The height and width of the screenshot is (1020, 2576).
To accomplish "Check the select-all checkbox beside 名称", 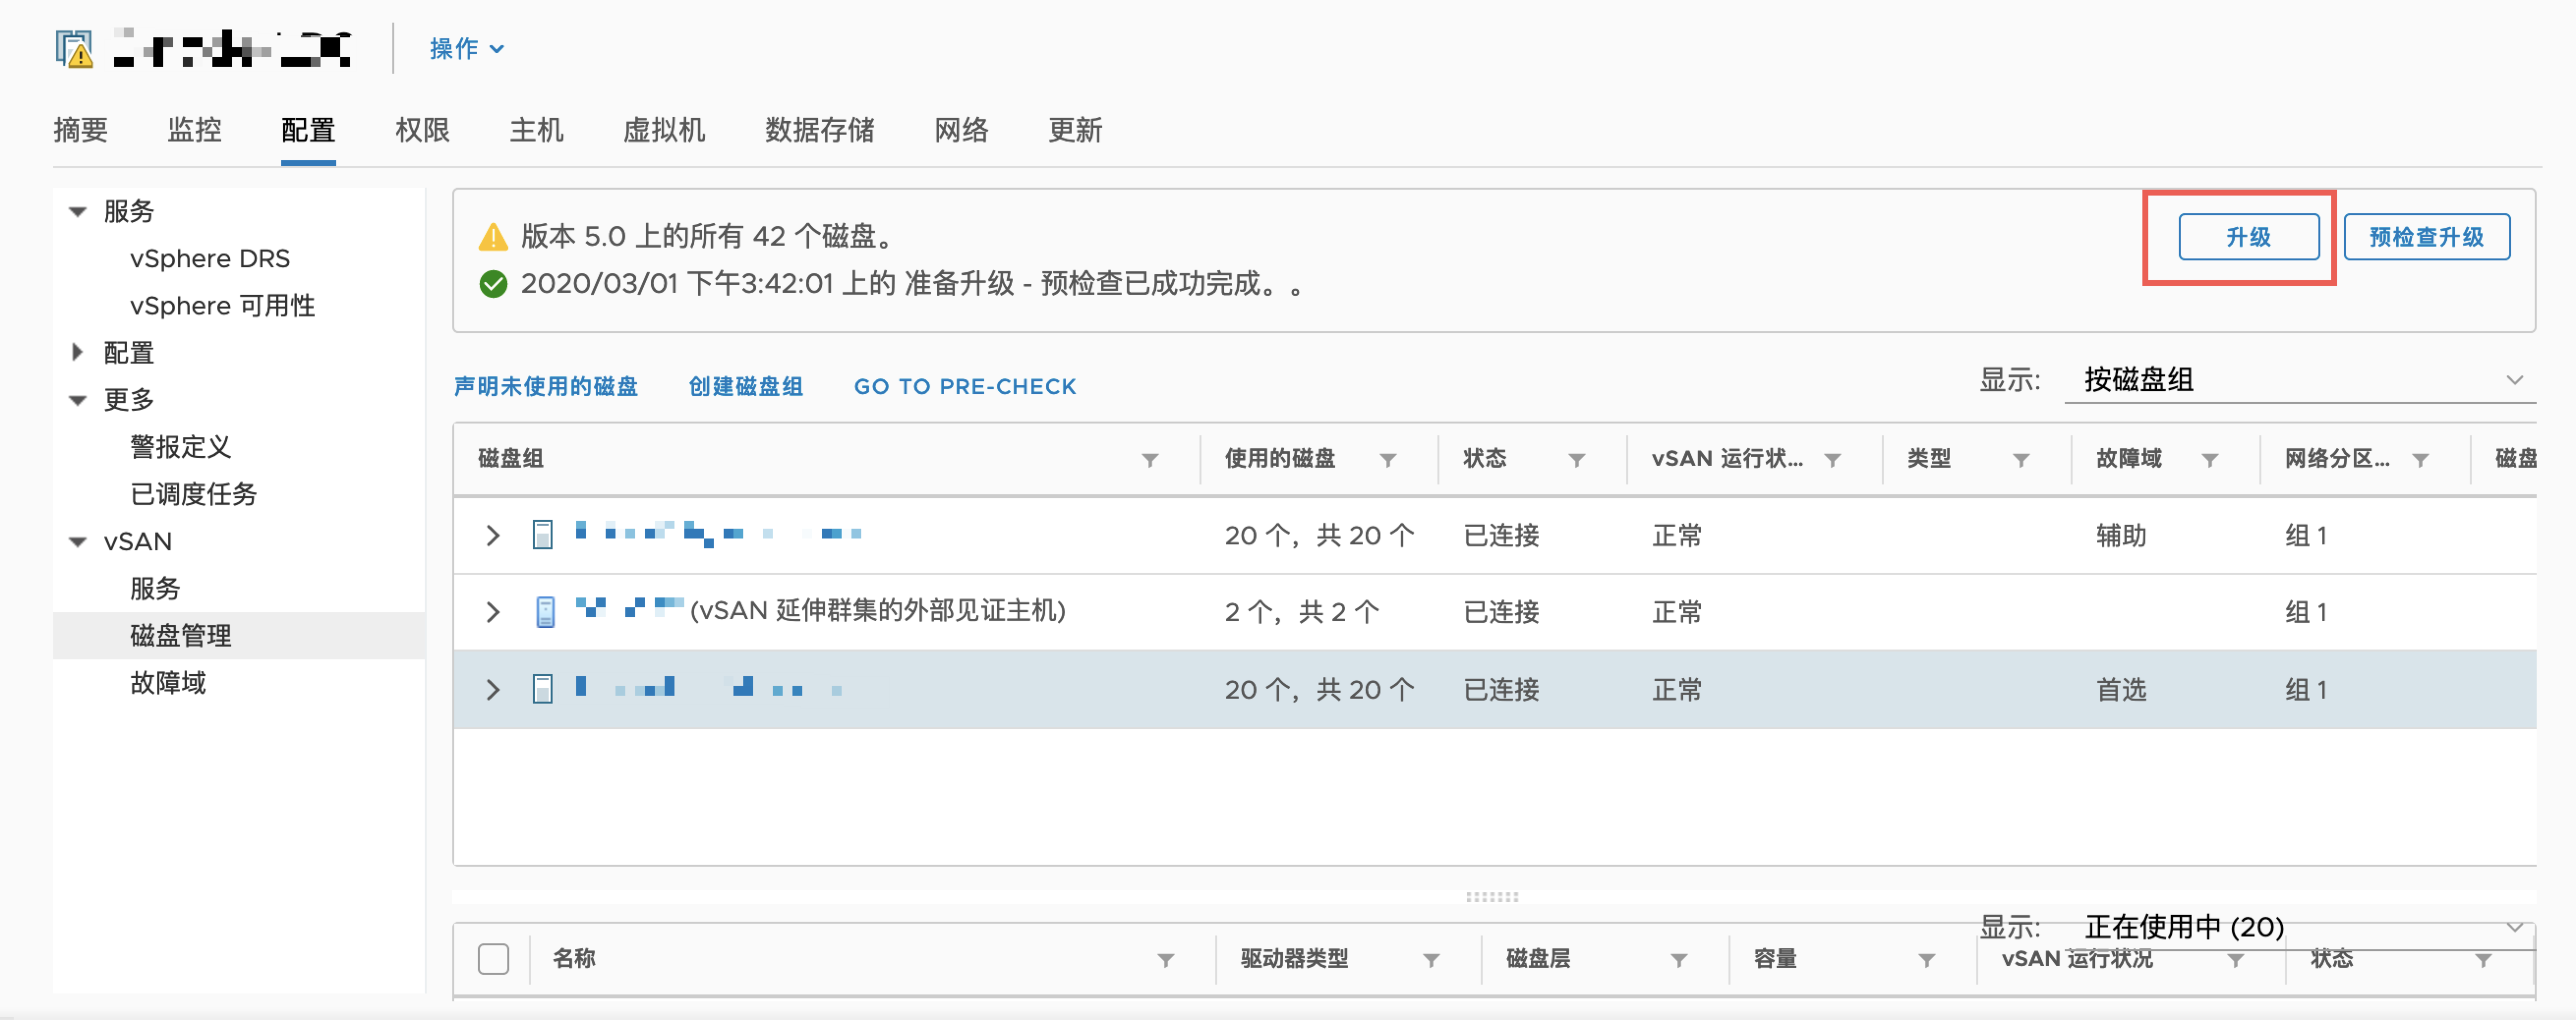I will click(x=493, y=959).
